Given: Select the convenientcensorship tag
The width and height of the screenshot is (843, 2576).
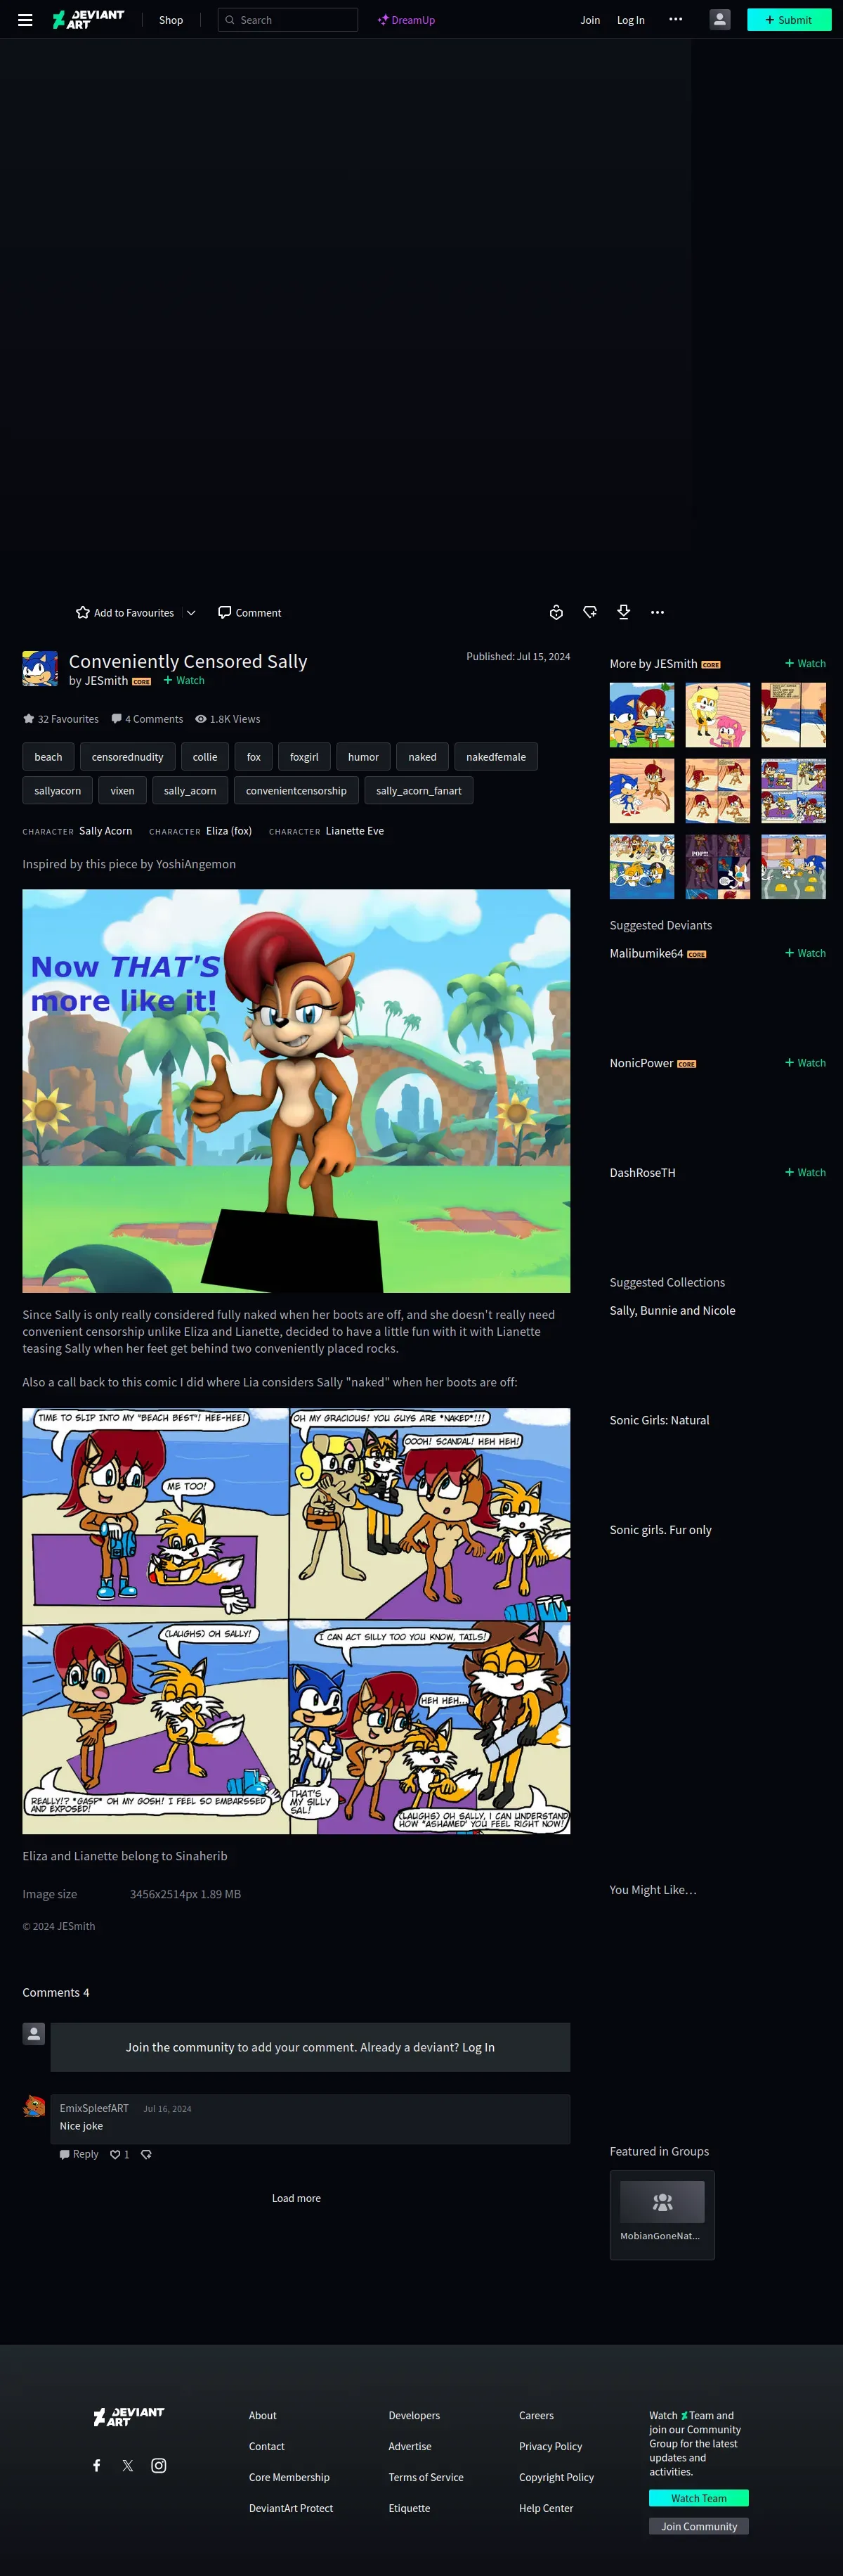Looking at the screenshot, I should 296,791.
